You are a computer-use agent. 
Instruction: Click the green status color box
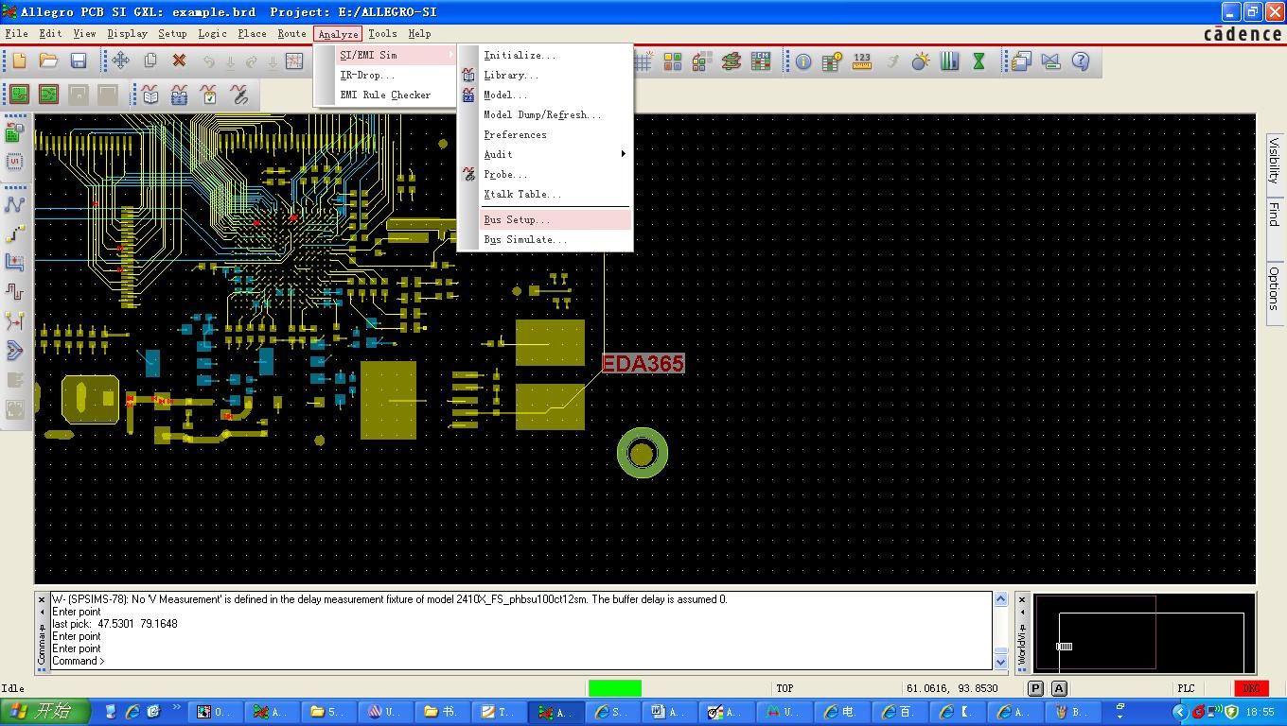pos(614,688)
